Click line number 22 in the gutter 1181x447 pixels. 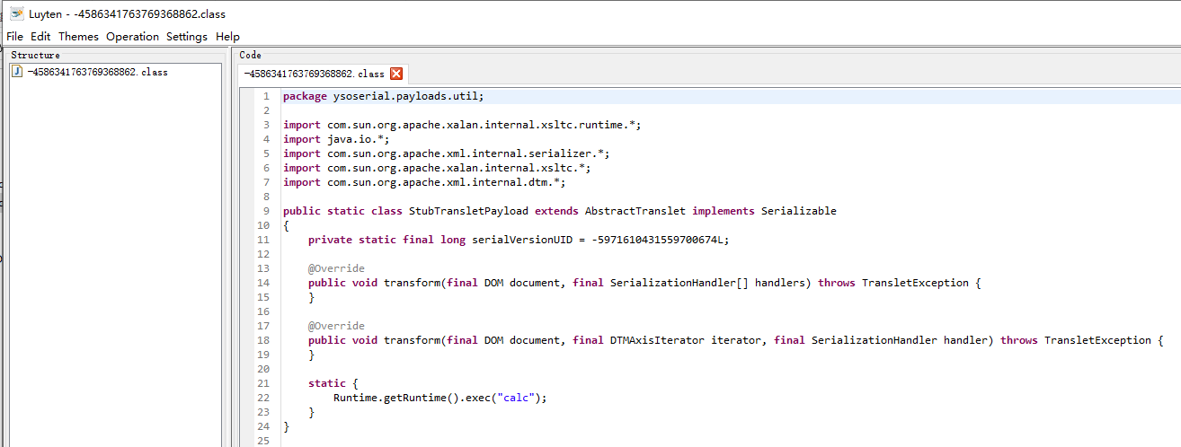tap(262, 398)
